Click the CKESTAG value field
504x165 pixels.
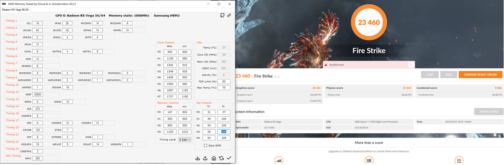click(37, 151)
